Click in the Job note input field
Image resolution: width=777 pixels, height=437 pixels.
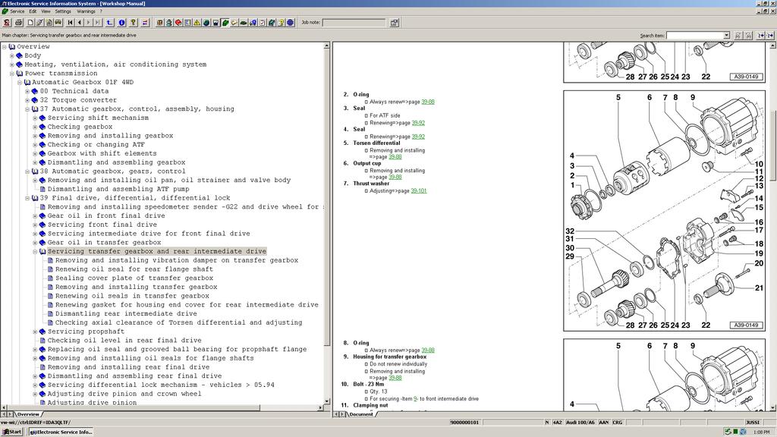click(x=354, y=23)
